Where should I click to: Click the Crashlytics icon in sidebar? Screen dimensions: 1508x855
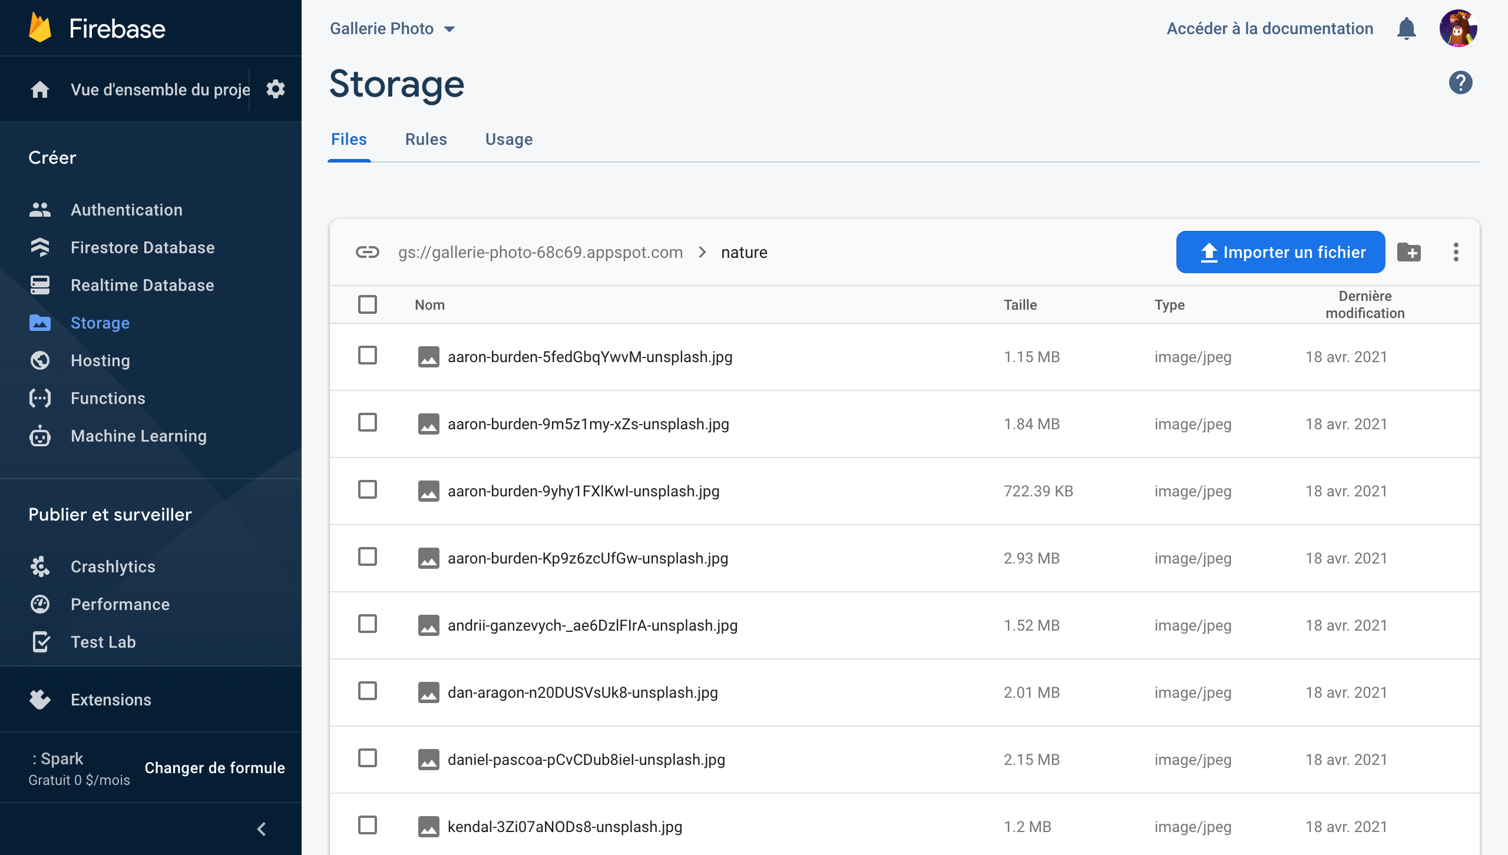[41, 567]
